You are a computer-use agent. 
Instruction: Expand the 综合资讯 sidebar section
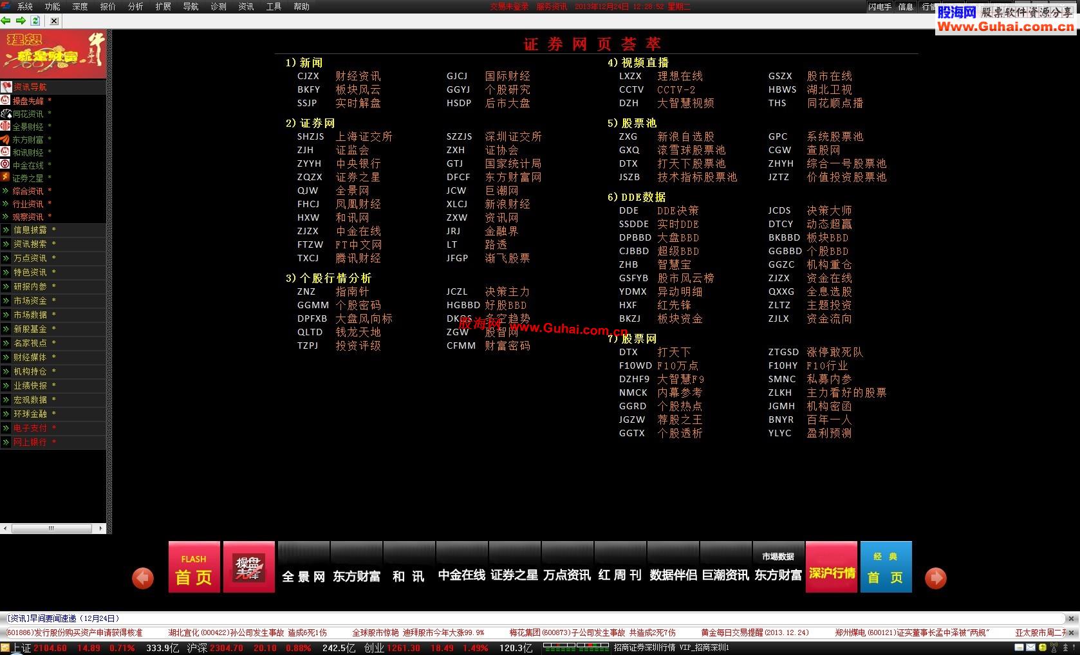pos(27,191)
